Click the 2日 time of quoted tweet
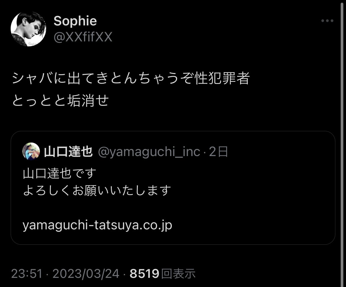The height and width of the screenshot is (287, 346). pyautogui.click(x=219, y=152)
